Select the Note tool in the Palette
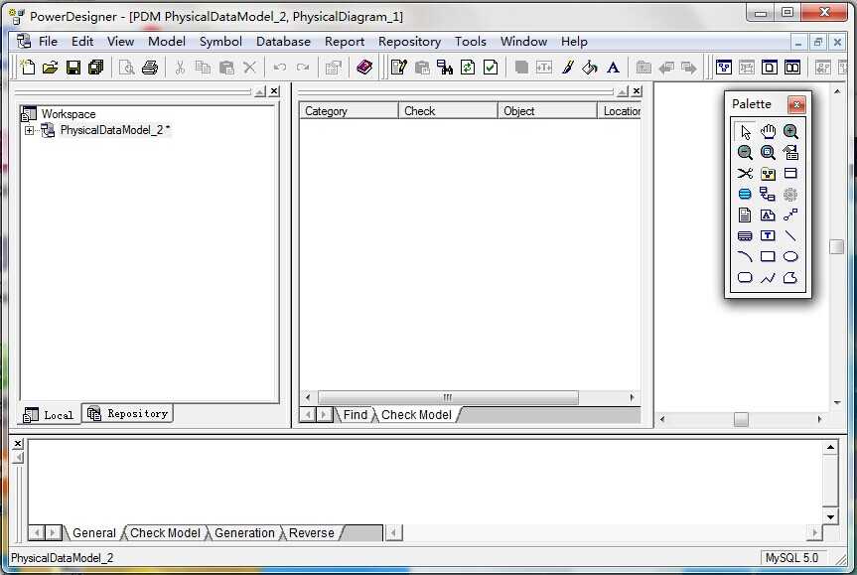This screenshot has height=575, width=857. tap(768, 215)
